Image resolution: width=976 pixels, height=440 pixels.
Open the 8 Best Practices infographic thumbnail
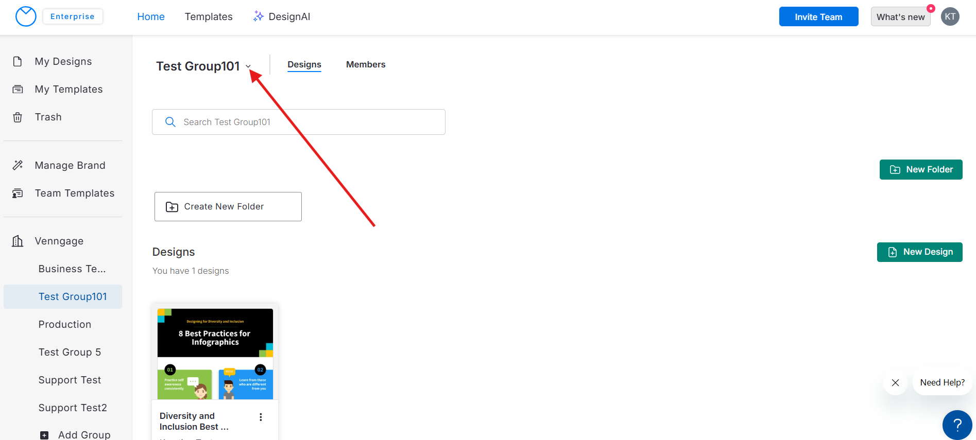215,354
